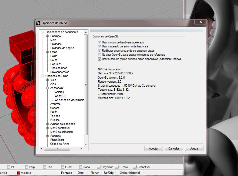Toggle RefObj in the status bar
Screen dimensions: 238x176
[108, 173]
